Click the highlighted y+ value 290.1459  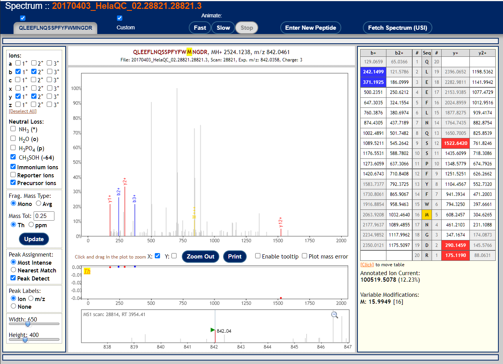[x=456, y=245]
